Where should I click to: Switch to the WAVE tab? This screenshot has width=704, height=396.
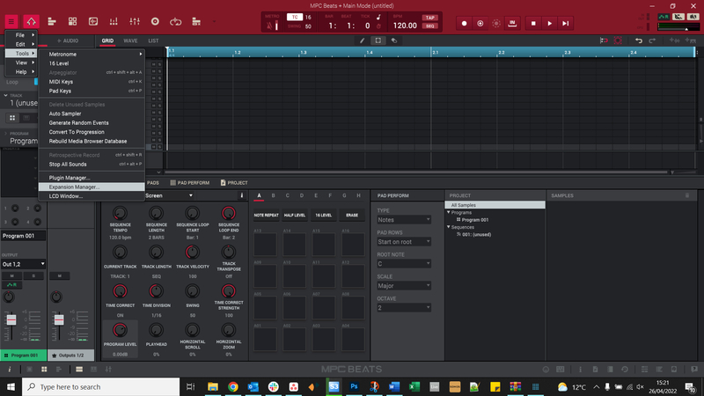coord(130,40)
